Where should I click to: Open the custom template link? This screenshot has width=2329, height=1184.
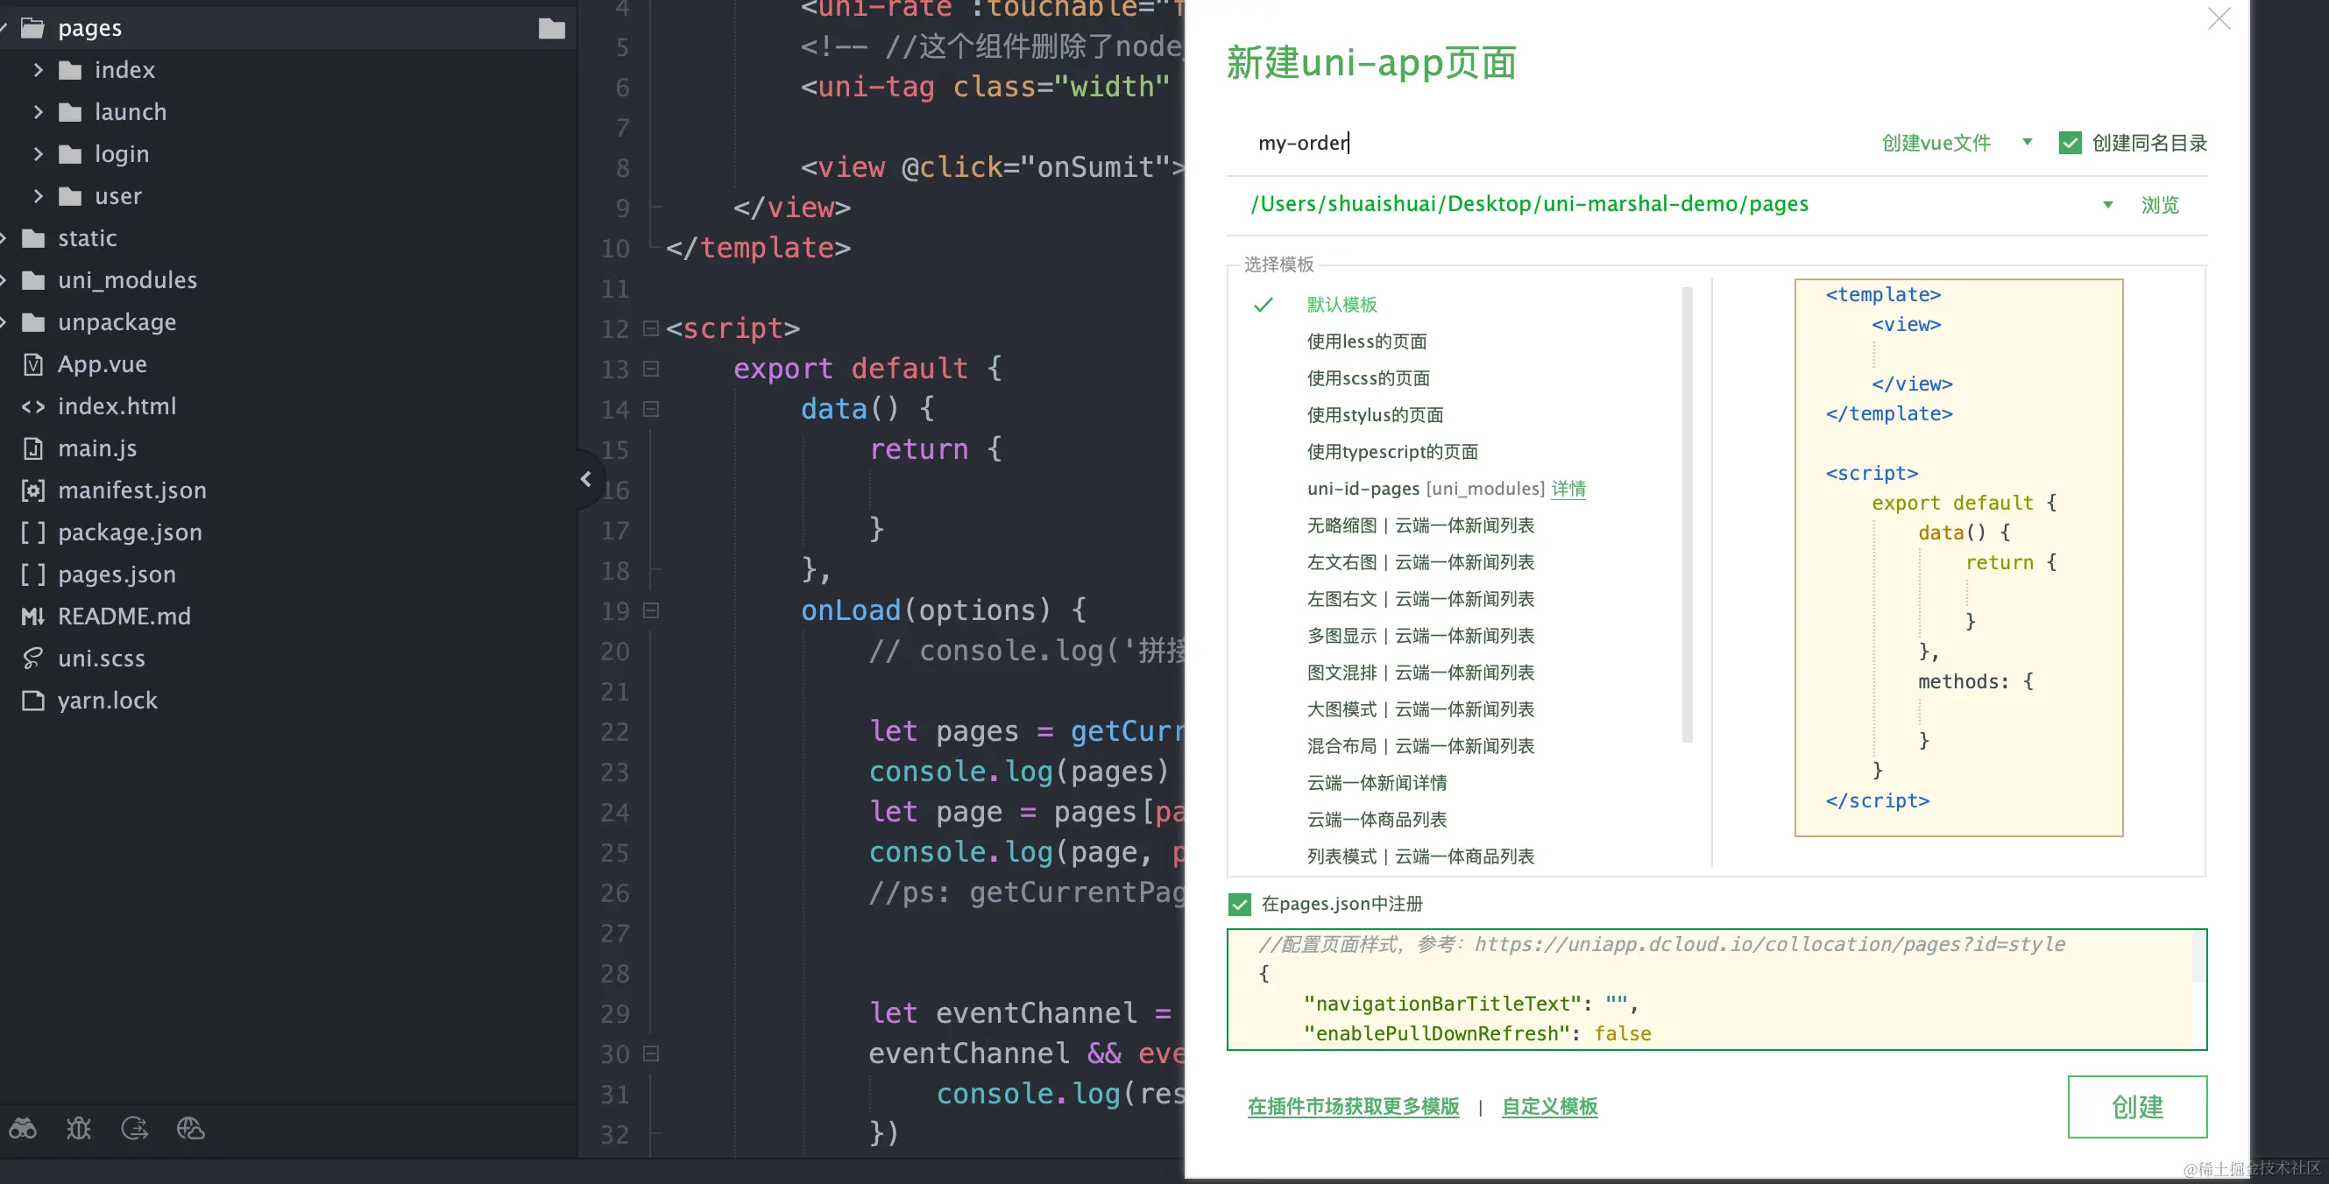click(1549, 1106)
